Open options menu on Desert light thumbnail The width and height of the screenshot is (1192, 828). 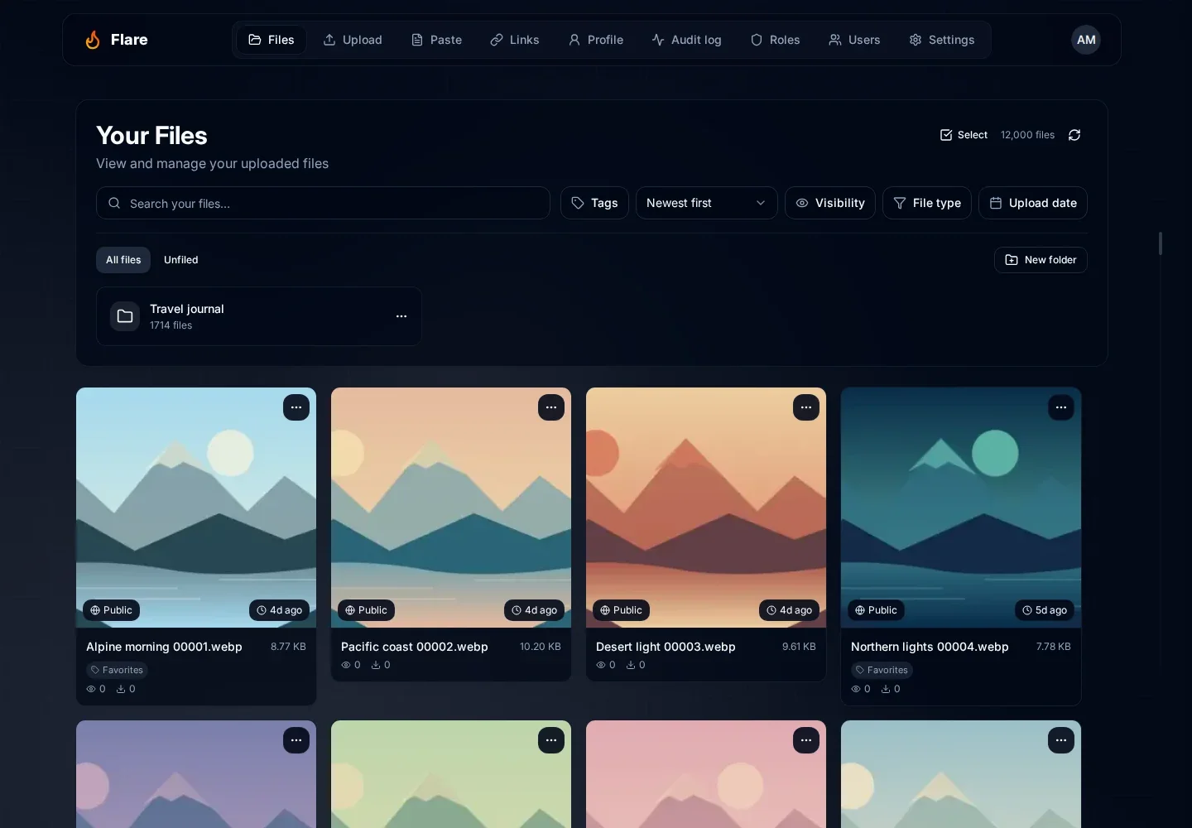point(806,407)
